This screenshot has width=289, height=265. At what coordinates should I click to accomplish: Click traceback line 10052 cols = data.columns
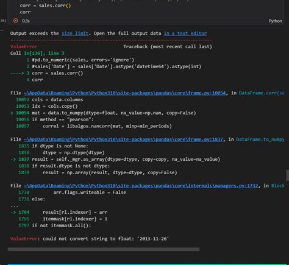[49, 99]
